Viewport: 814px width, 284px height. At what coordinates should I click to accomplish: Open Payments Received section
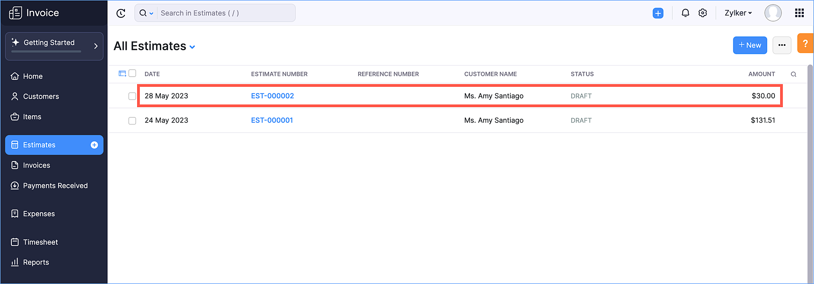[55, 185]
